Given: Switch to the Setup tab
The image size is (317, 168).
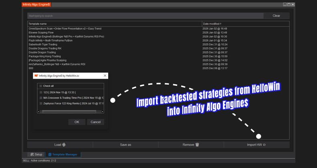Looking at the screenshot, I should coord(36,154).
